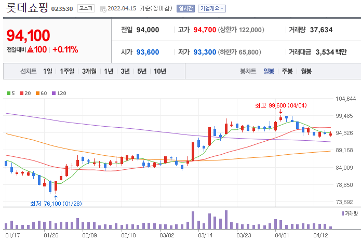This screenshot has width=361, height=242.
Task: Click the 고가 94,700 value
Action: coord(205,30)
